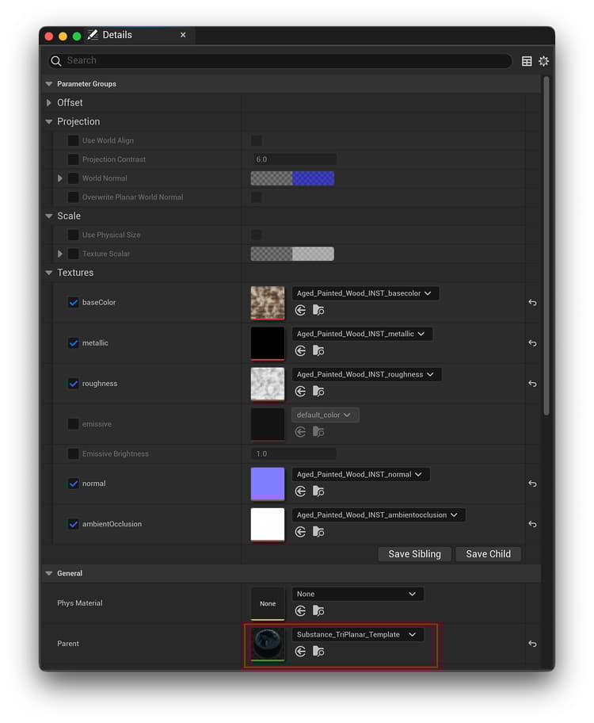Browse to normal texture in Content Browser

(x=318, y=492)
